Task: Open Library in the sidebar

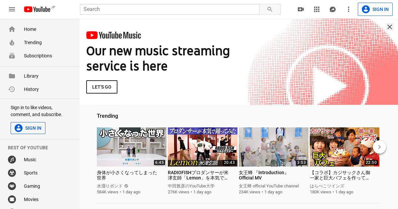Action: (40, 76)
